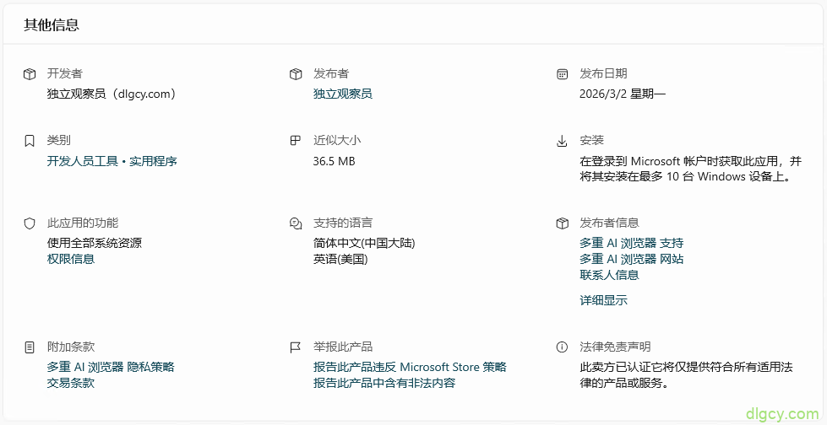Click the language icon beside 支持的语言

[x=296, y=223]
